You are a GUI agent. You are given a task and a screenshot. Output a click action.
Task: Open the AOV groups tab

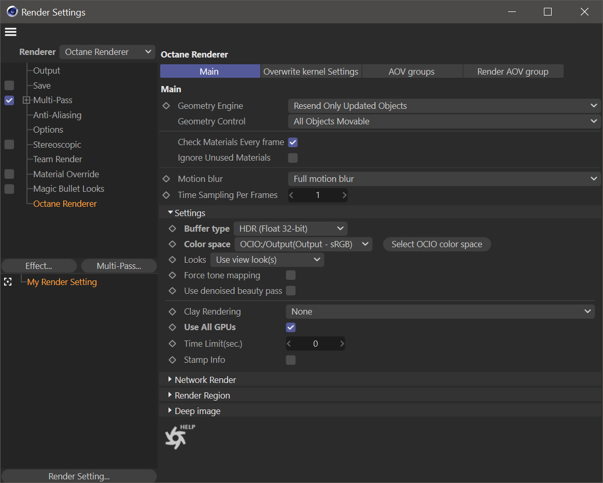pos(412,72)
